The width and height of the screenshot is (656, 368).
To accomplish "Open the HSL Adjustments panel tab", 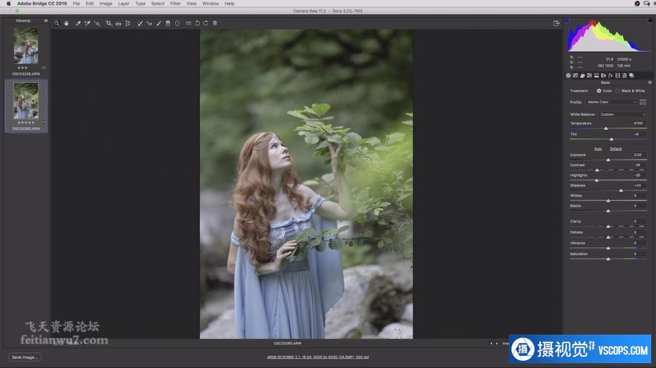I will coord(589,76).
